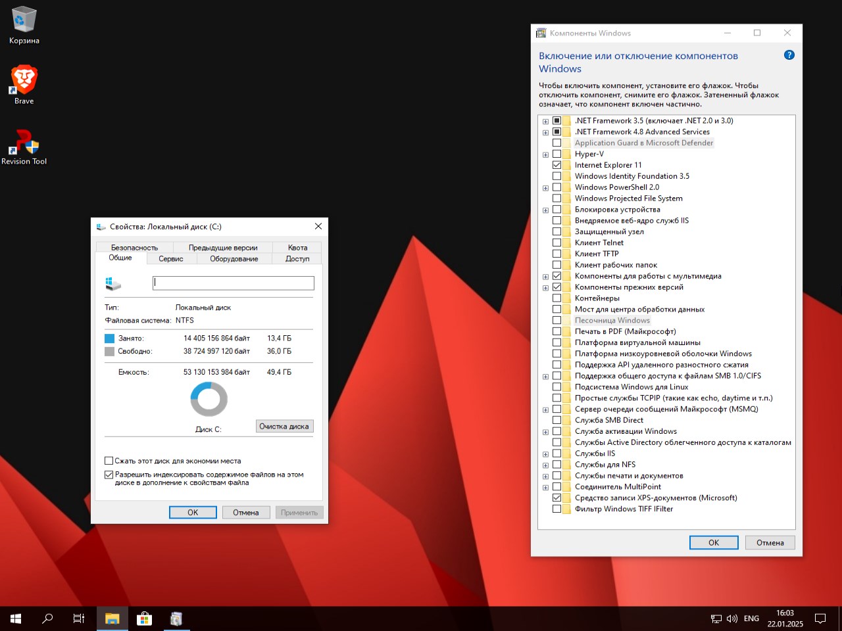842x631 pixels.
Task: Open the Предыдущие версии tab
Action: [x=223, y=248]
